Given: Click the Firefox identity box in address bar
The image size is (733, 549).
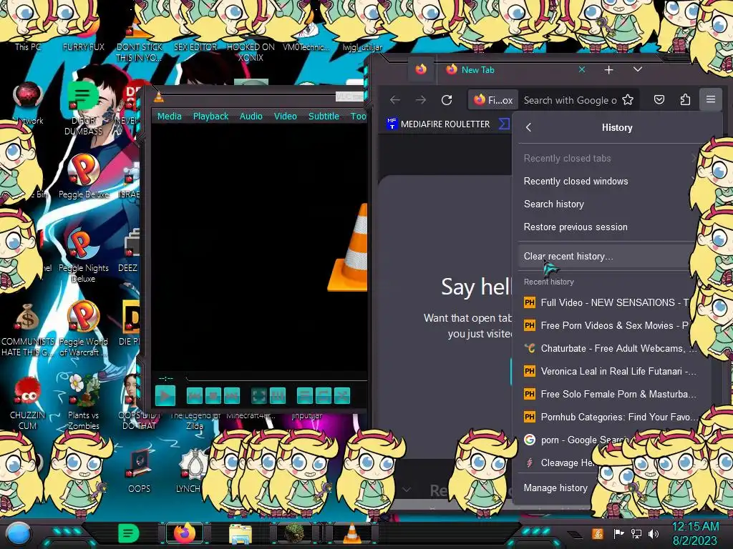Looking at the screenshot, I should [494, 100].
